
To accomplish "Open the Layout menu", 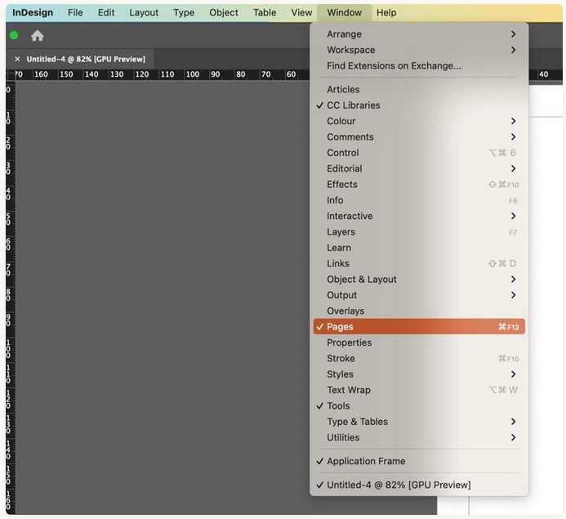I will tap(144, 12).
